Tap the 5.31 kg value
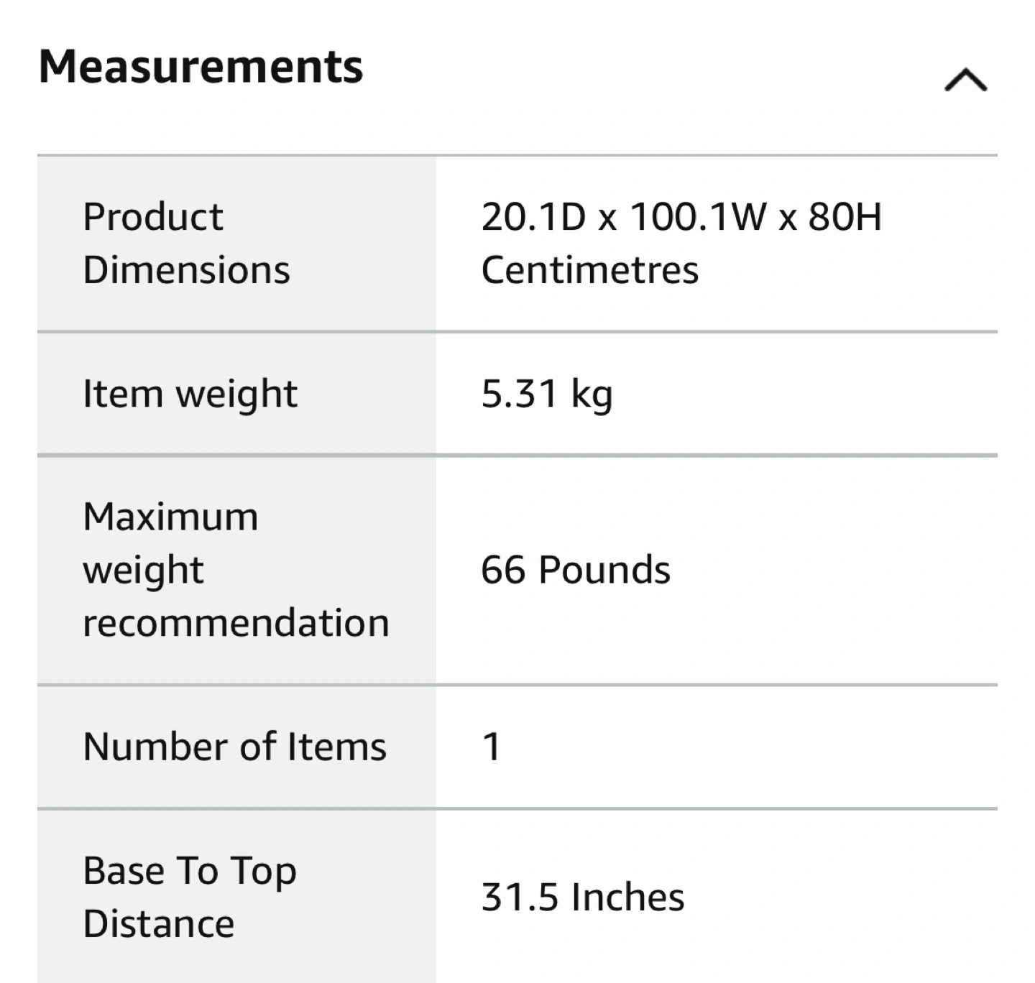 pos(547,394)
